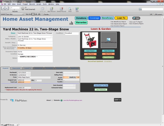
Task: Open the File menu
Action: tap(5, 4)
